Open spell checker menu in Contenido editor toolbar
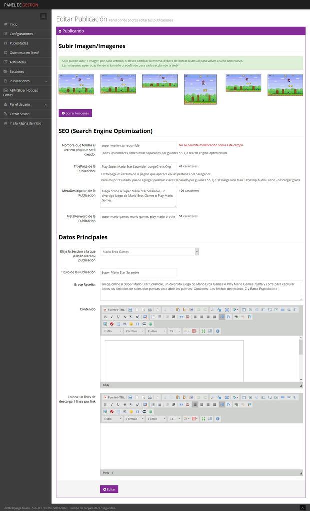310x511 pixels. point(235,310)
